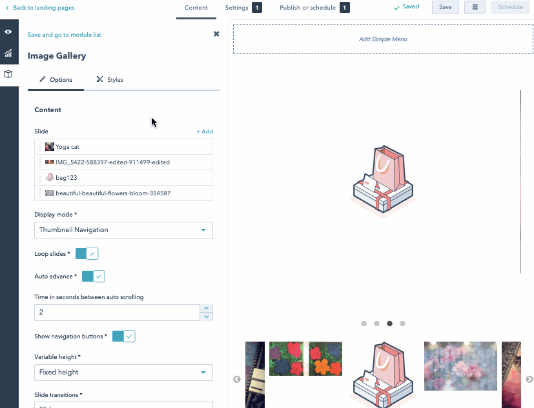Image resolution: width=534 pixels, height=408 pixels.
Task: Click the previous arrow in thumbnail strip
Action: [x=237, y=380]
